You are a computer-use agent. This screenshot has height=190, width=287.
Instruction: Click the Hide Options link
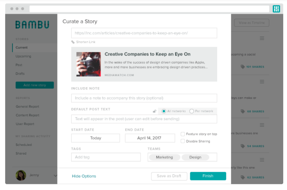[84, 176]
